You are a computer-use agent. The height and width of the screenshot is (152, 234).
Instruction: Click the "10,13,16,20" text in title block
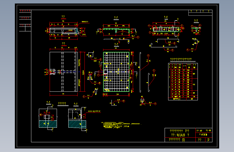click(x=181, y=135)
